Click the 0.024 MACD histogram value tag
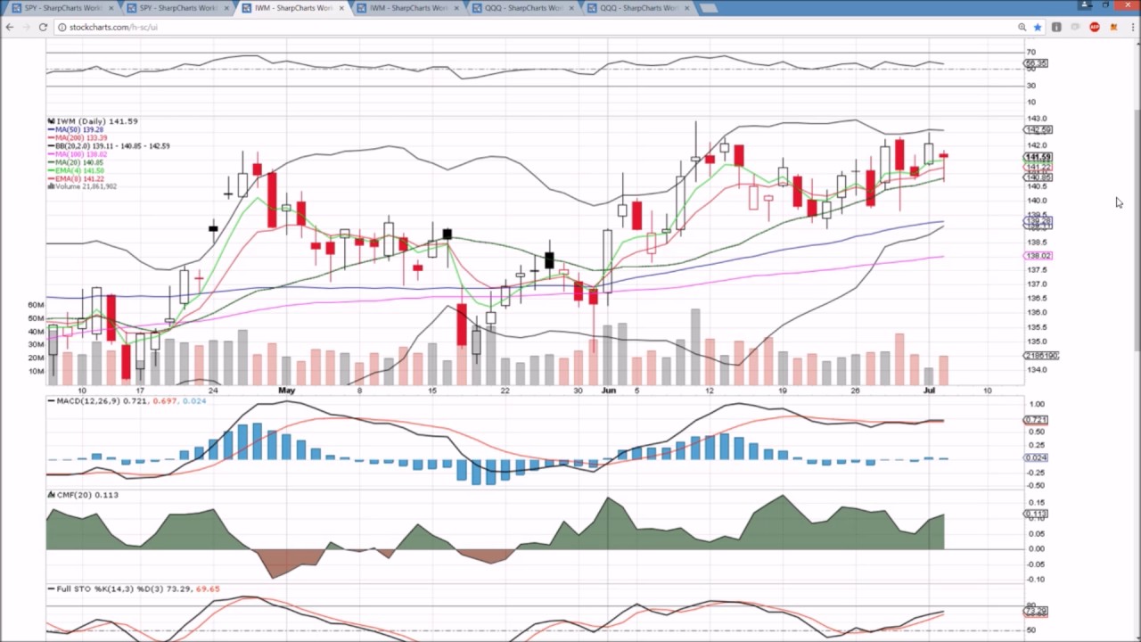This screenshot has width=1141, height=642. (1036, 457)
